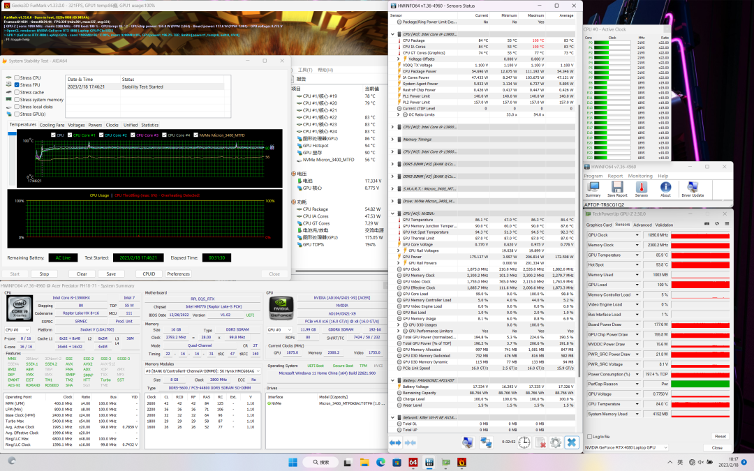Click the GPU-Z hamburger menu icon
This screenshot has height=471, width=754.
point(725,225)
